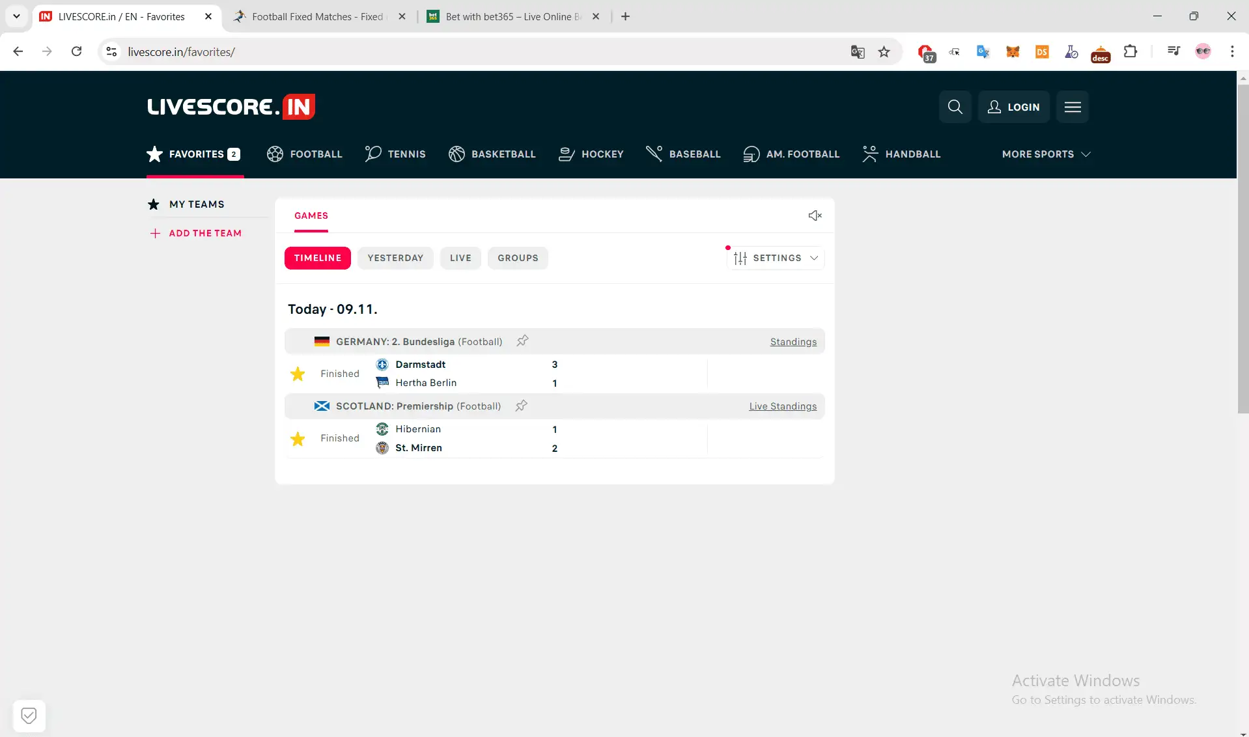Image resolution: width=1249 pixels, height=737 pixels.
Task: Click the Hibernian club crest
Action: coord(382,429)
